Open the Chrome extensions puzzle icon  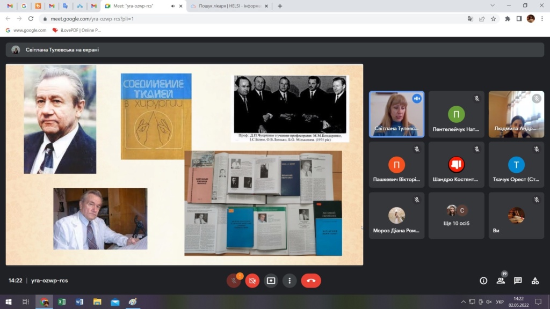(508, 18)
